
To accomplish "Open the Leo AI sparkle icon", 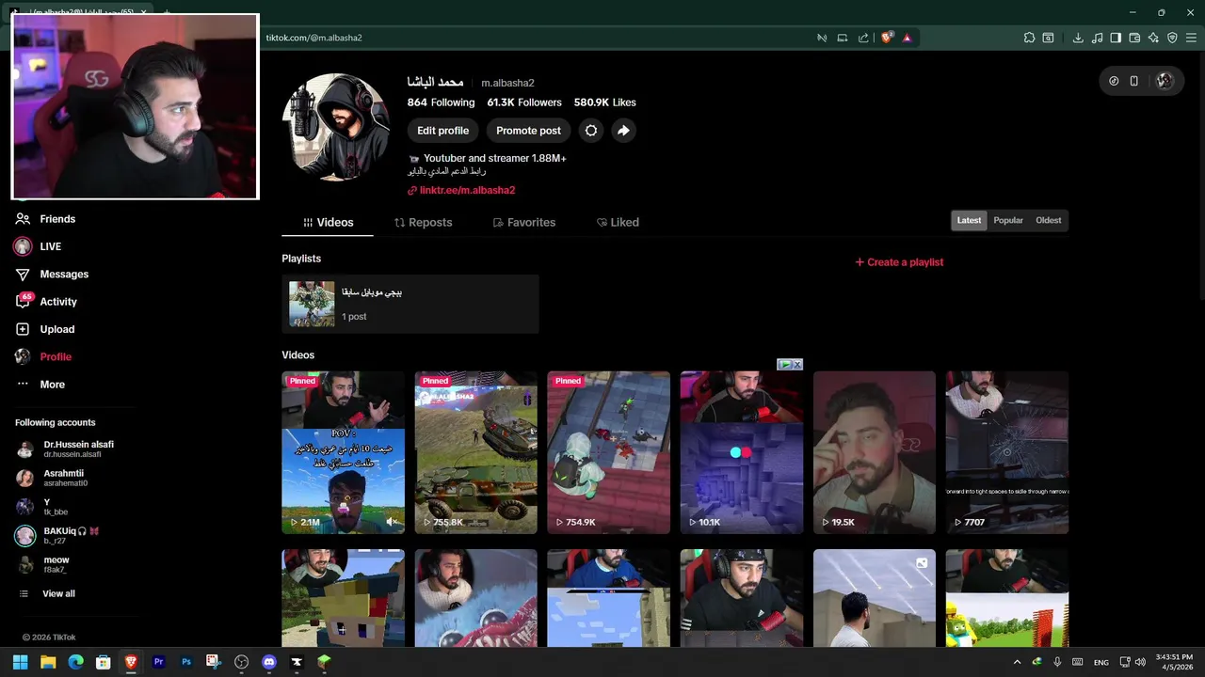I will [1153, 38].
